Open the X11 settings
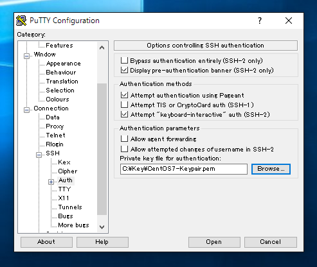Viewport: 317px width, 267px height. tap(64, 198)
